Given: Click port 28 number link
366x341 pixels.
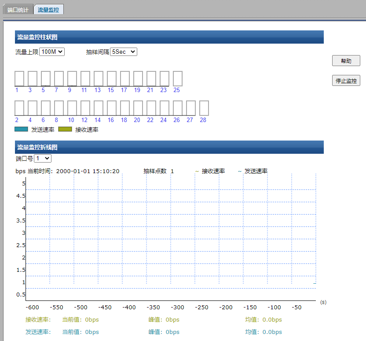Looking at the screenshot, I should click(203, 120).
